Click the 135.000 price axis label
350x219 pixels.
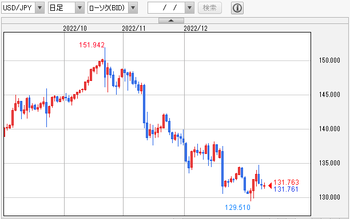[x=329, y=163]
